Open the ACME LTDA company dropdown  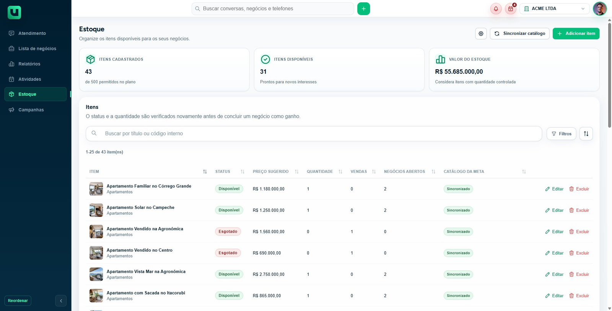pos(554,8)
